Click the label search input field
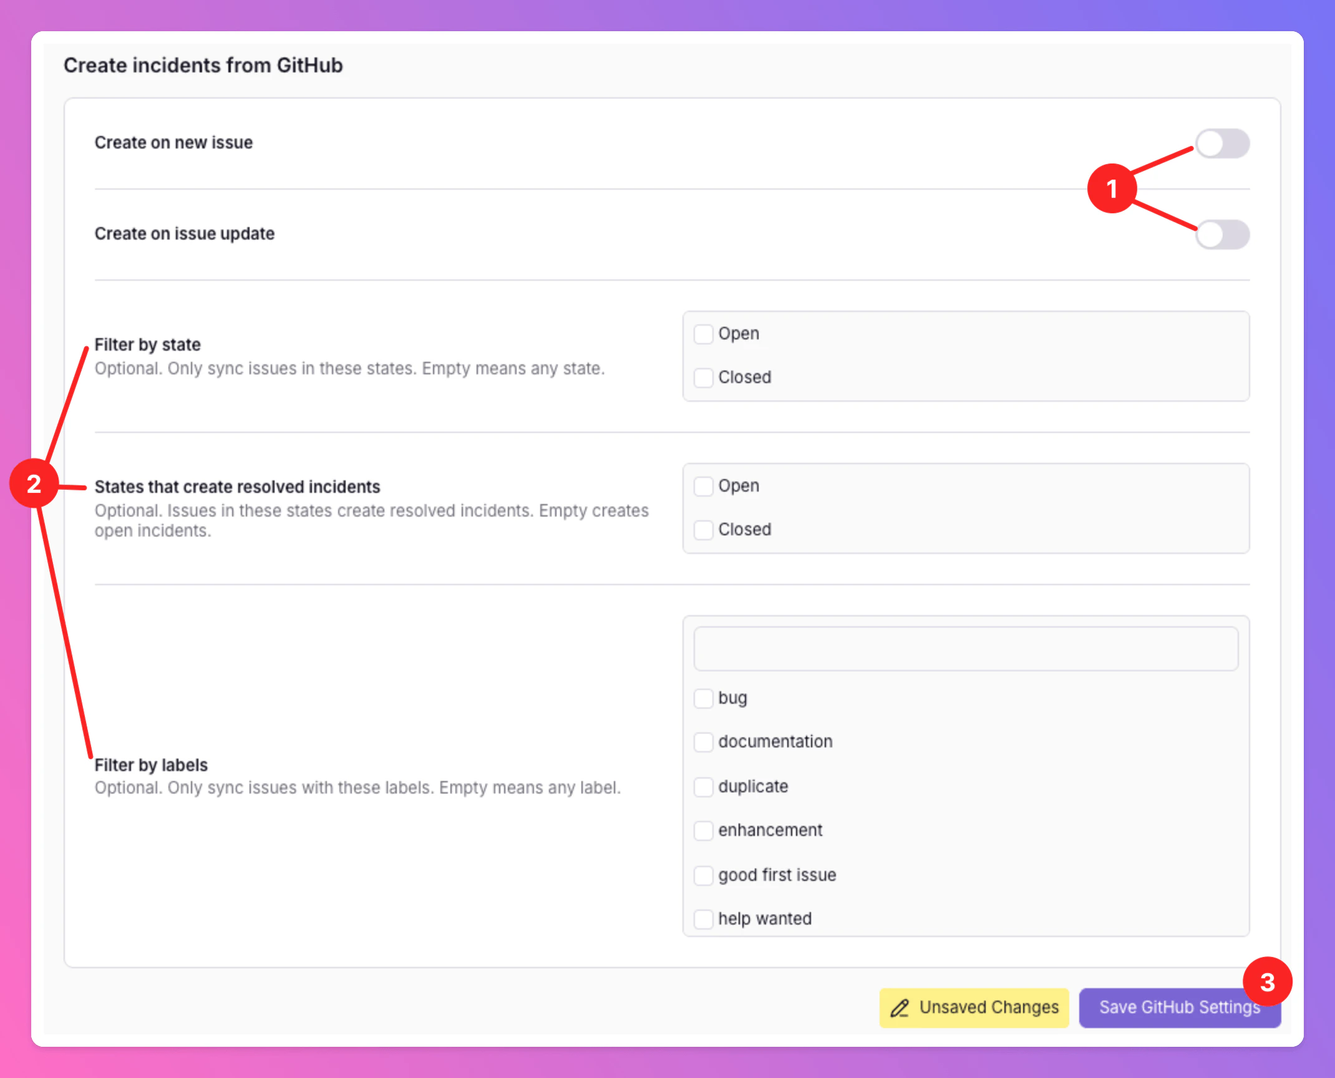Image resolution: width=1335 pixels, height=1078 pixels. click(965, 649)
